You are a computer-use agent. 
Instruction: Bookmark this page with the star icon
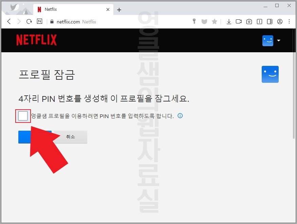215,21
